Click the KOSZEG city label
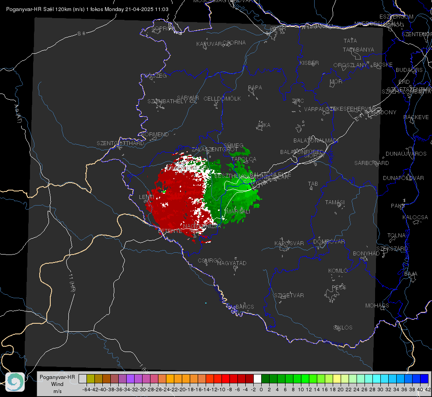Screen dimensions: 432x397 coord(156,76)
